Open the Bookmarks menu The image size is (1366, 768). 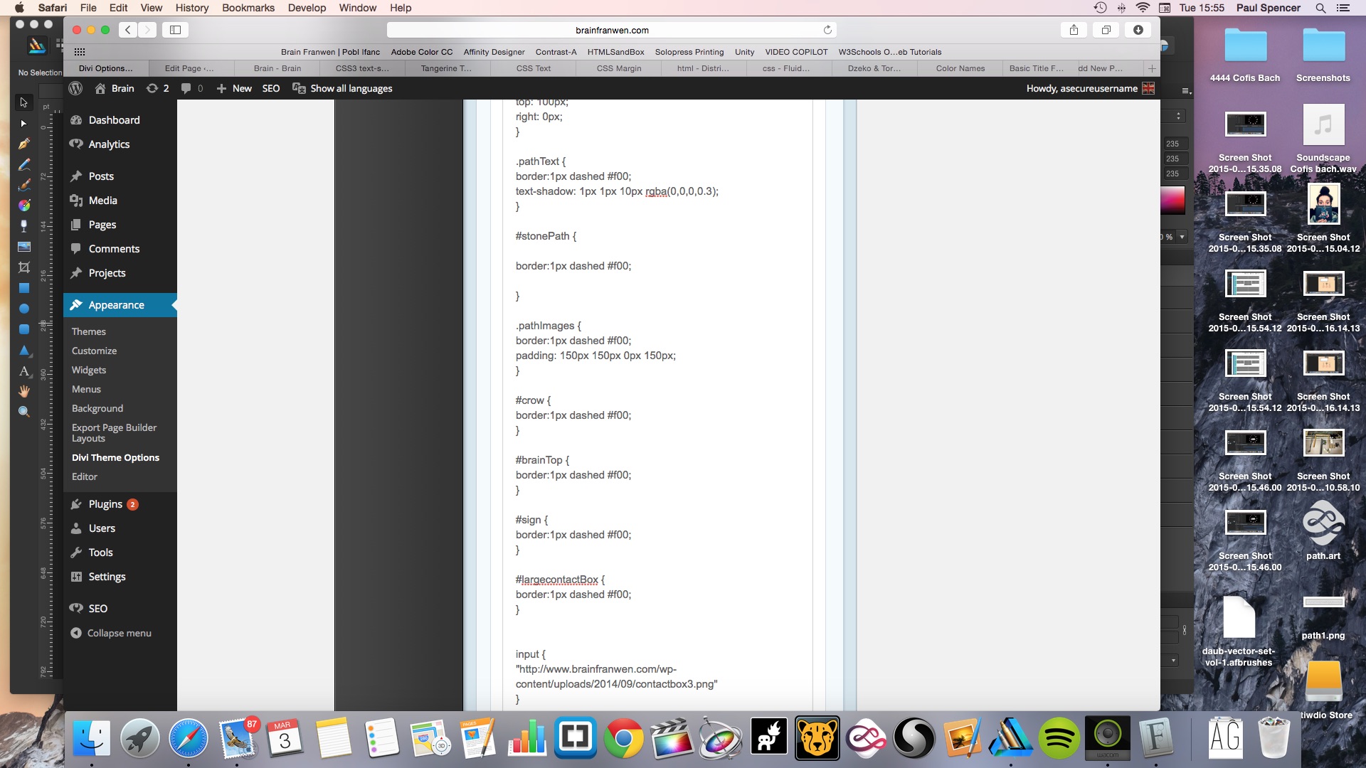pos(248,8)
